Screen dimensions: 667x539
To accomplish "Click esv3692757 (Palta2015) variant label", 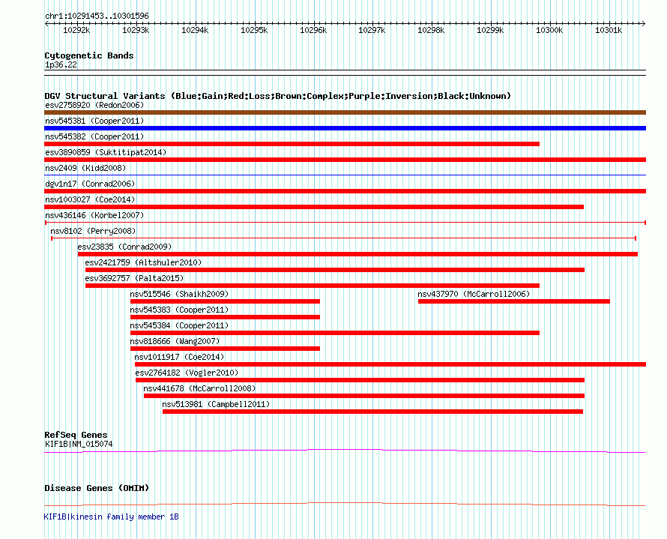I will point(134,278).
